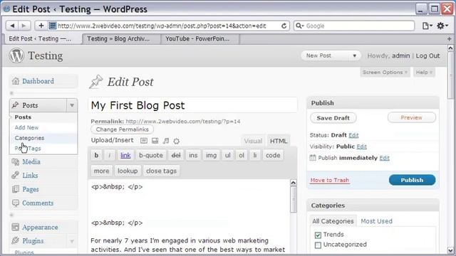Click the code quicktag button

[x=273, y=155]
